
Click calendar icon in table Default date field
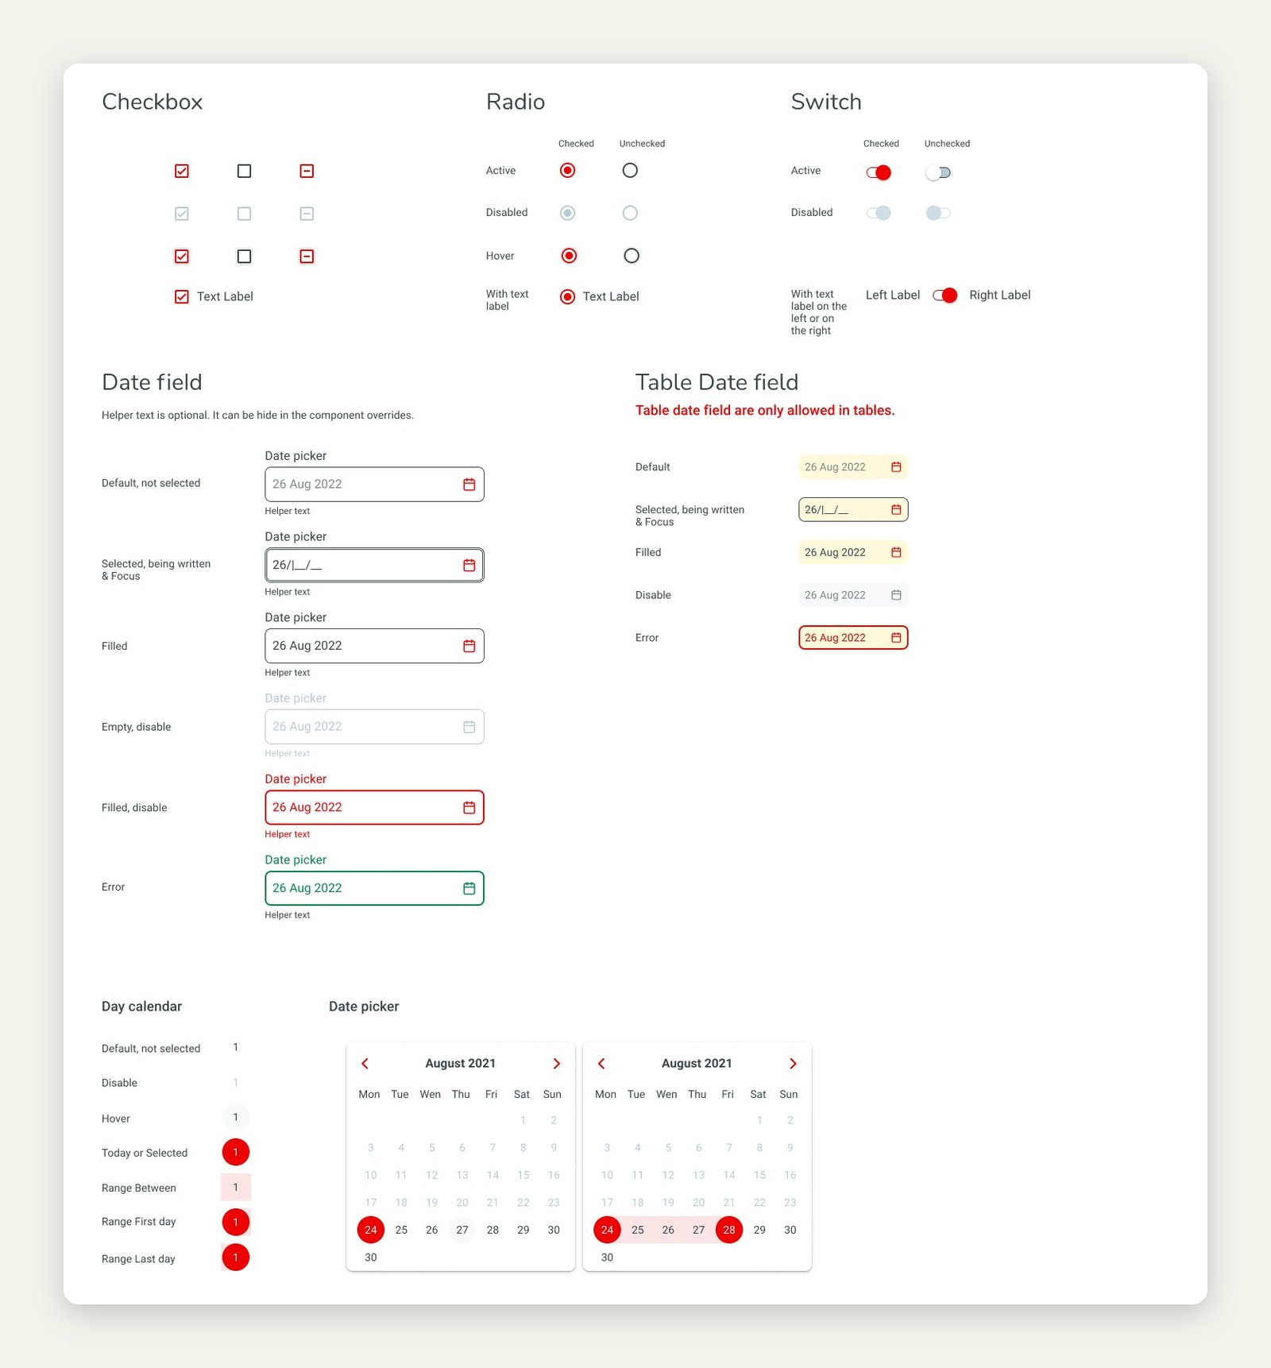[x=896, y=467]
